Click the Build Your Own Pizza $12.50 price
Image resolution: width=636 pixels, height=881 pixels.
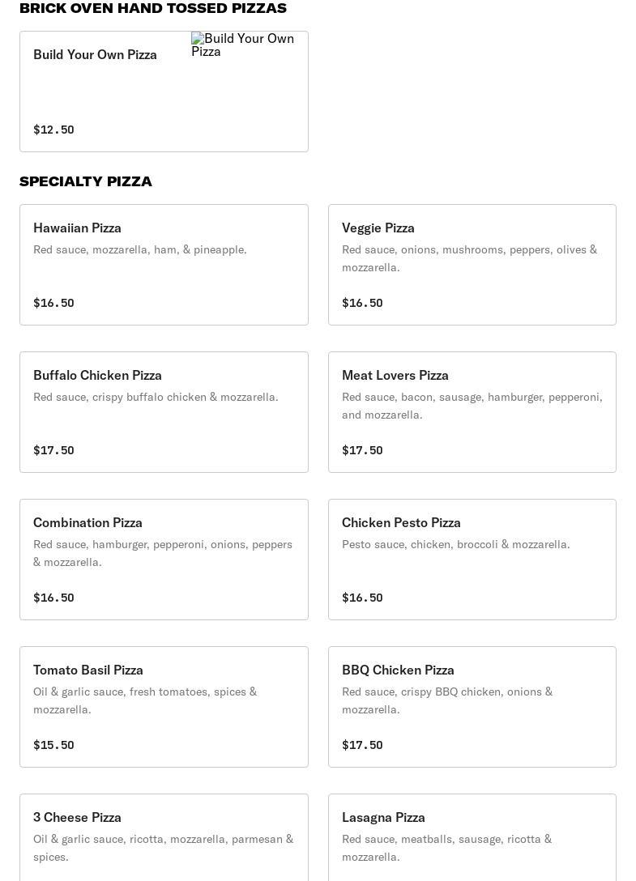coord(53,130)
